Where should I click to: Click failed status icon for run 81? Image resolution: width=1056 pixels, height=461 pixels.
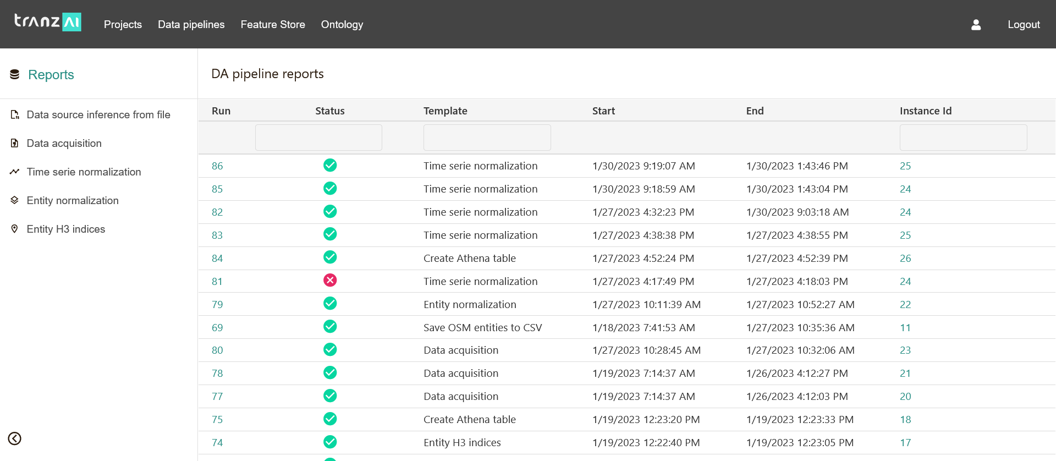click(330, 281)
